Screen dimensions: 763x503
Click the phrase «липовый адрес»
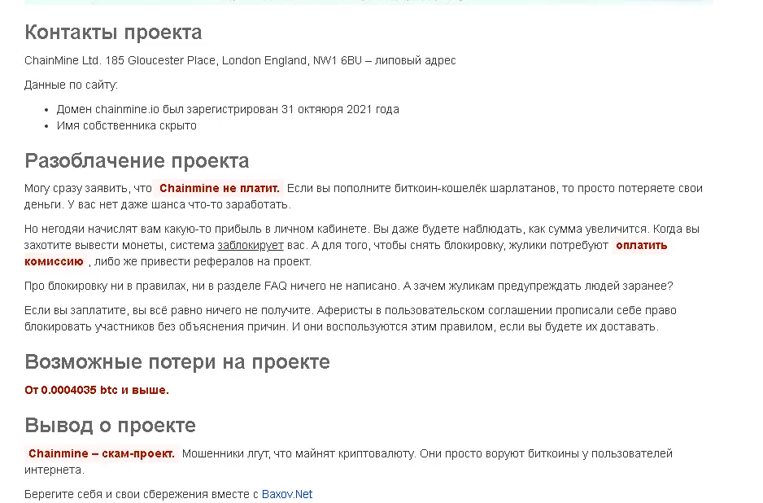415,60
